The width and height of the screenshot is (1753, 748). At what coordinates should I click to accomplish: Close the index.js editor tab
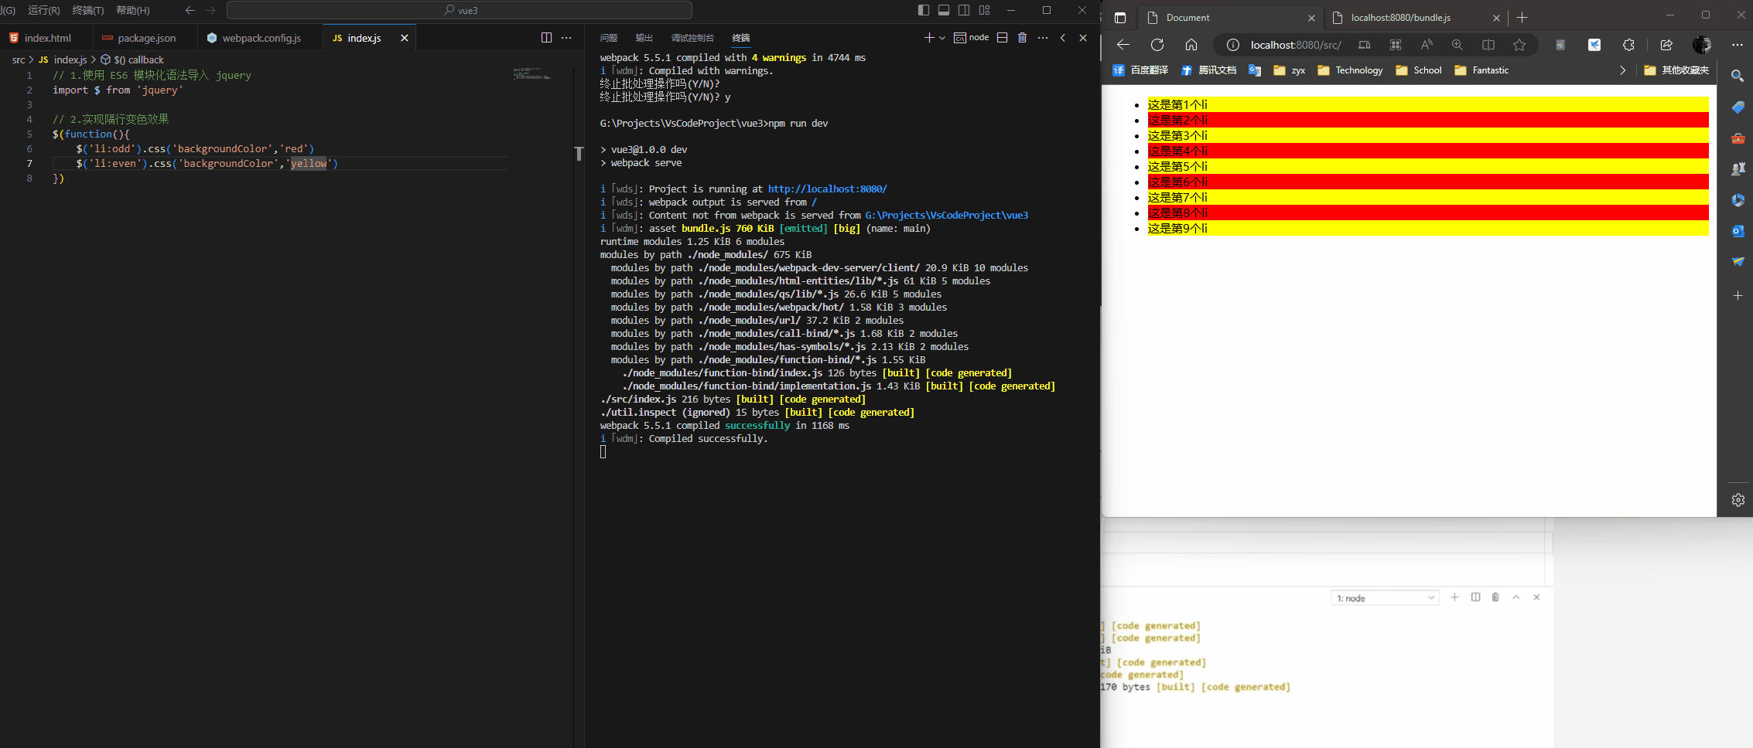point(404,38)
